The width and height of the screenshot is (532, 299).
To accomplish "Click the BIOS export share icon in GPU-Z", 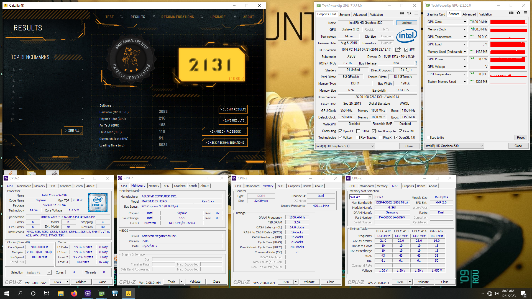I will (398, 50).
